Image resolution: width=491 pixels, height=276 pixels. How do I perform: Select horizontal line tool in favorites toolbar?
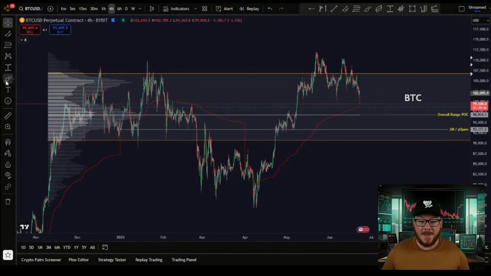(x=311, y=9)
